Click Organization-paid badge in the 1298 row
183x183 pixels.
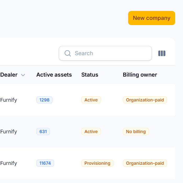tap(145, 100)
